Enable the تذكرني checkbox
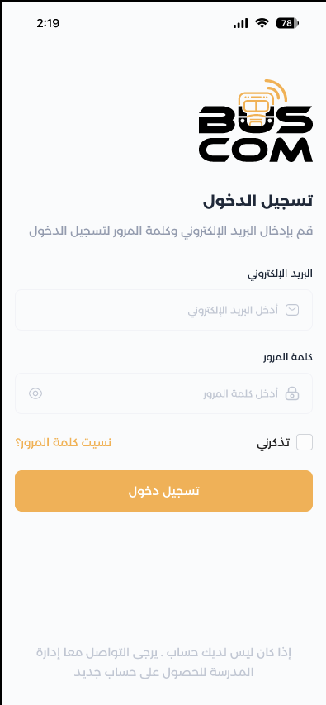 pos(305,442)
